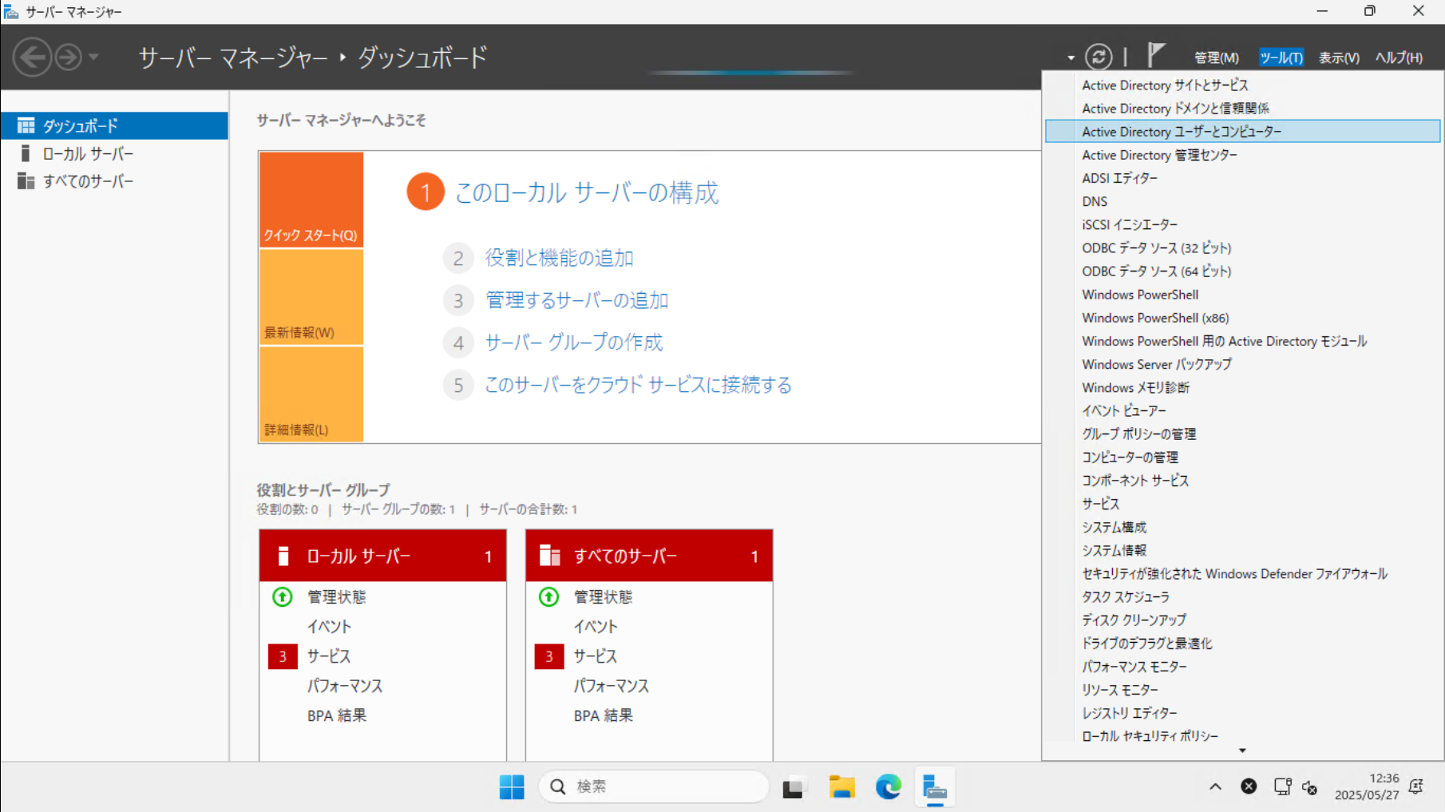Launch Windows PowerShell (x86)
The height and width of the screenshot is (812, 1445).
tap(1243, 318)
